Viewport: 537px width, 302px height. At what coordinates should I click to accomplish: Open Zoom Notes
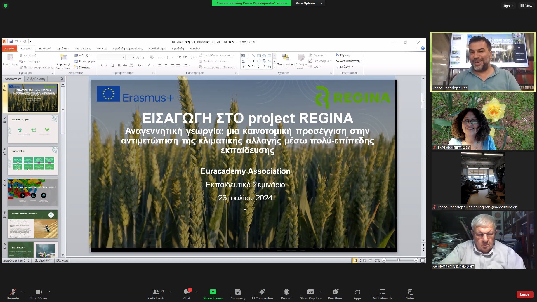point(410,294)
